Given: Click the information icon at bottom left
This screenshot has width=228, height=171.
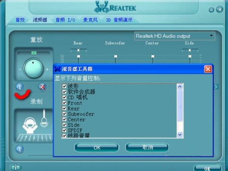Looking at the screenshot, I should [x=16, y=167].
